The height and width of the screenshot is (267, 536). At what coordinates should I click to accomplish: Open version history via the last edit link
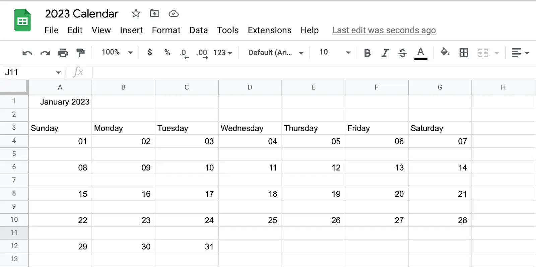pyautogui.click(x=384, y=30)
